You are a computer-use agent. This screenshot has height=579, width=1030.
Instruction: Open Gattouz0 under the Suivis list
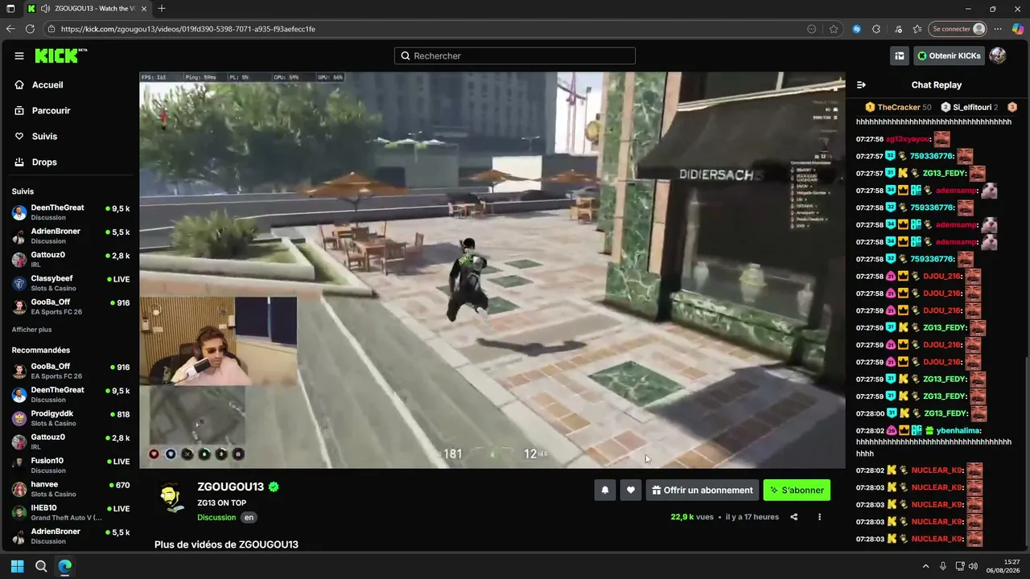(x=70, y=259)
